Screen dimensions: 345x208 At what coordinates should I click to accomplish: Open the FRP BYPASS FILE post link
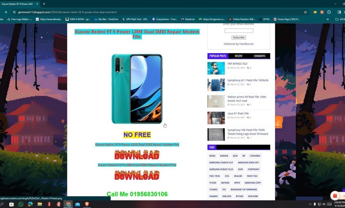coord(238,64)
